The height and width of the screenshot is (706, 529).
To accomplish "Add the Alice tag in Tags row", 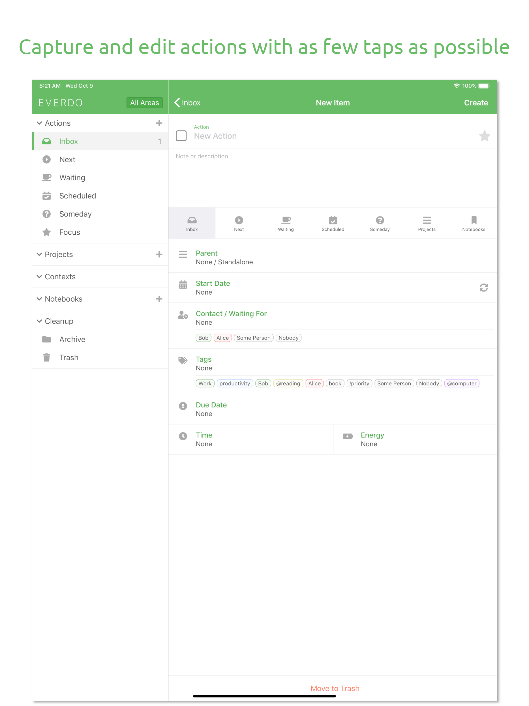I will [314, 383].
